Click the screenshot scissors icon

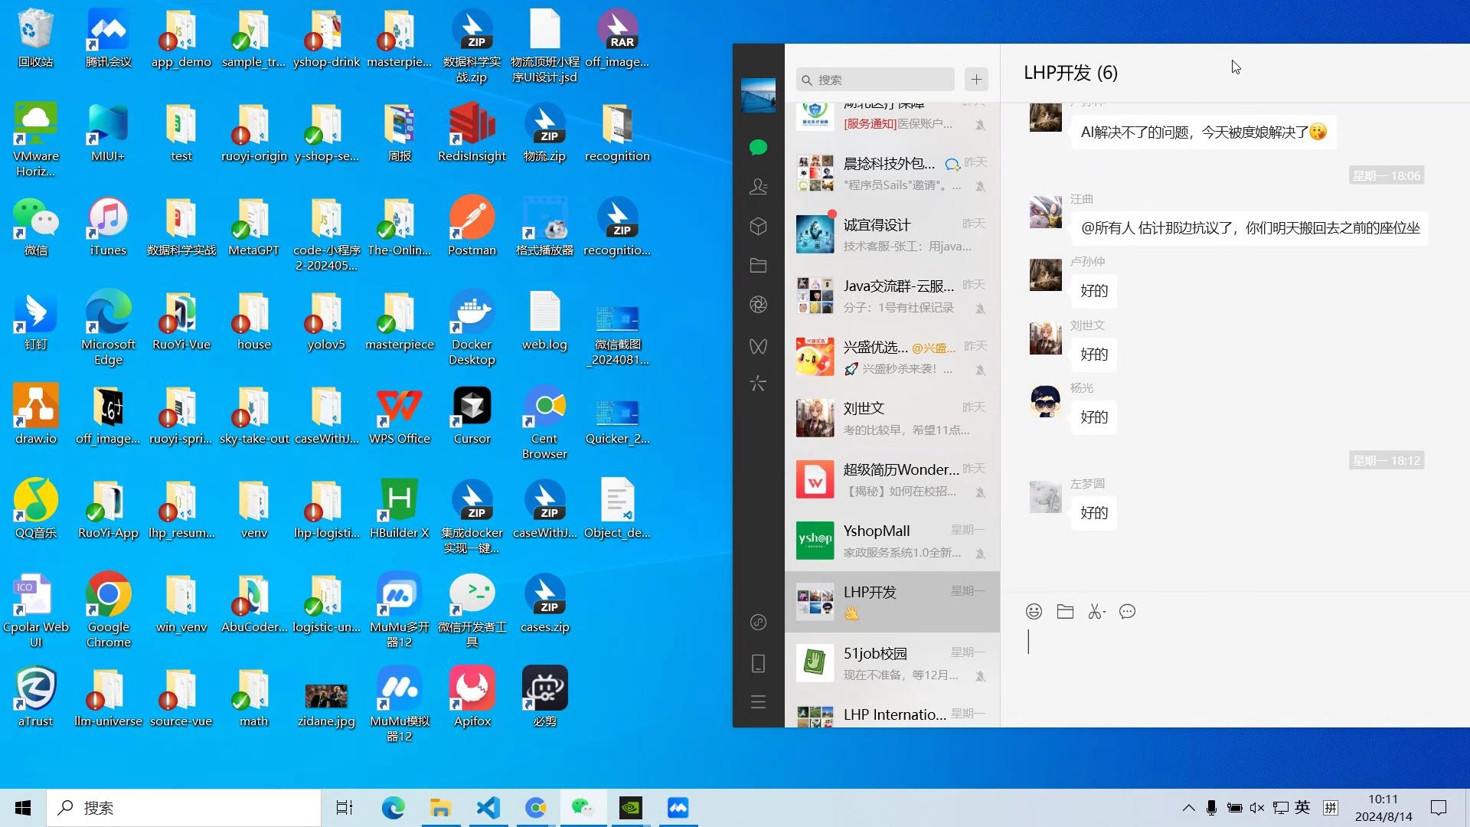tap(1094, 611)
